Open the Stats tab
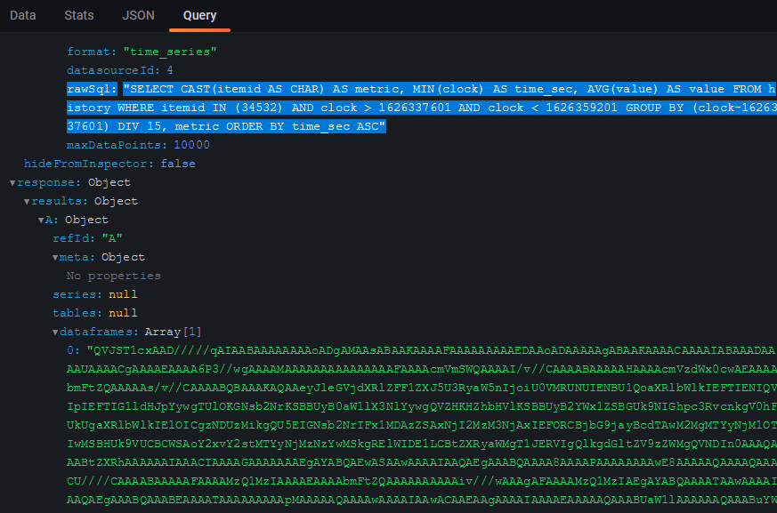The image size is (777, 513). 78,14
